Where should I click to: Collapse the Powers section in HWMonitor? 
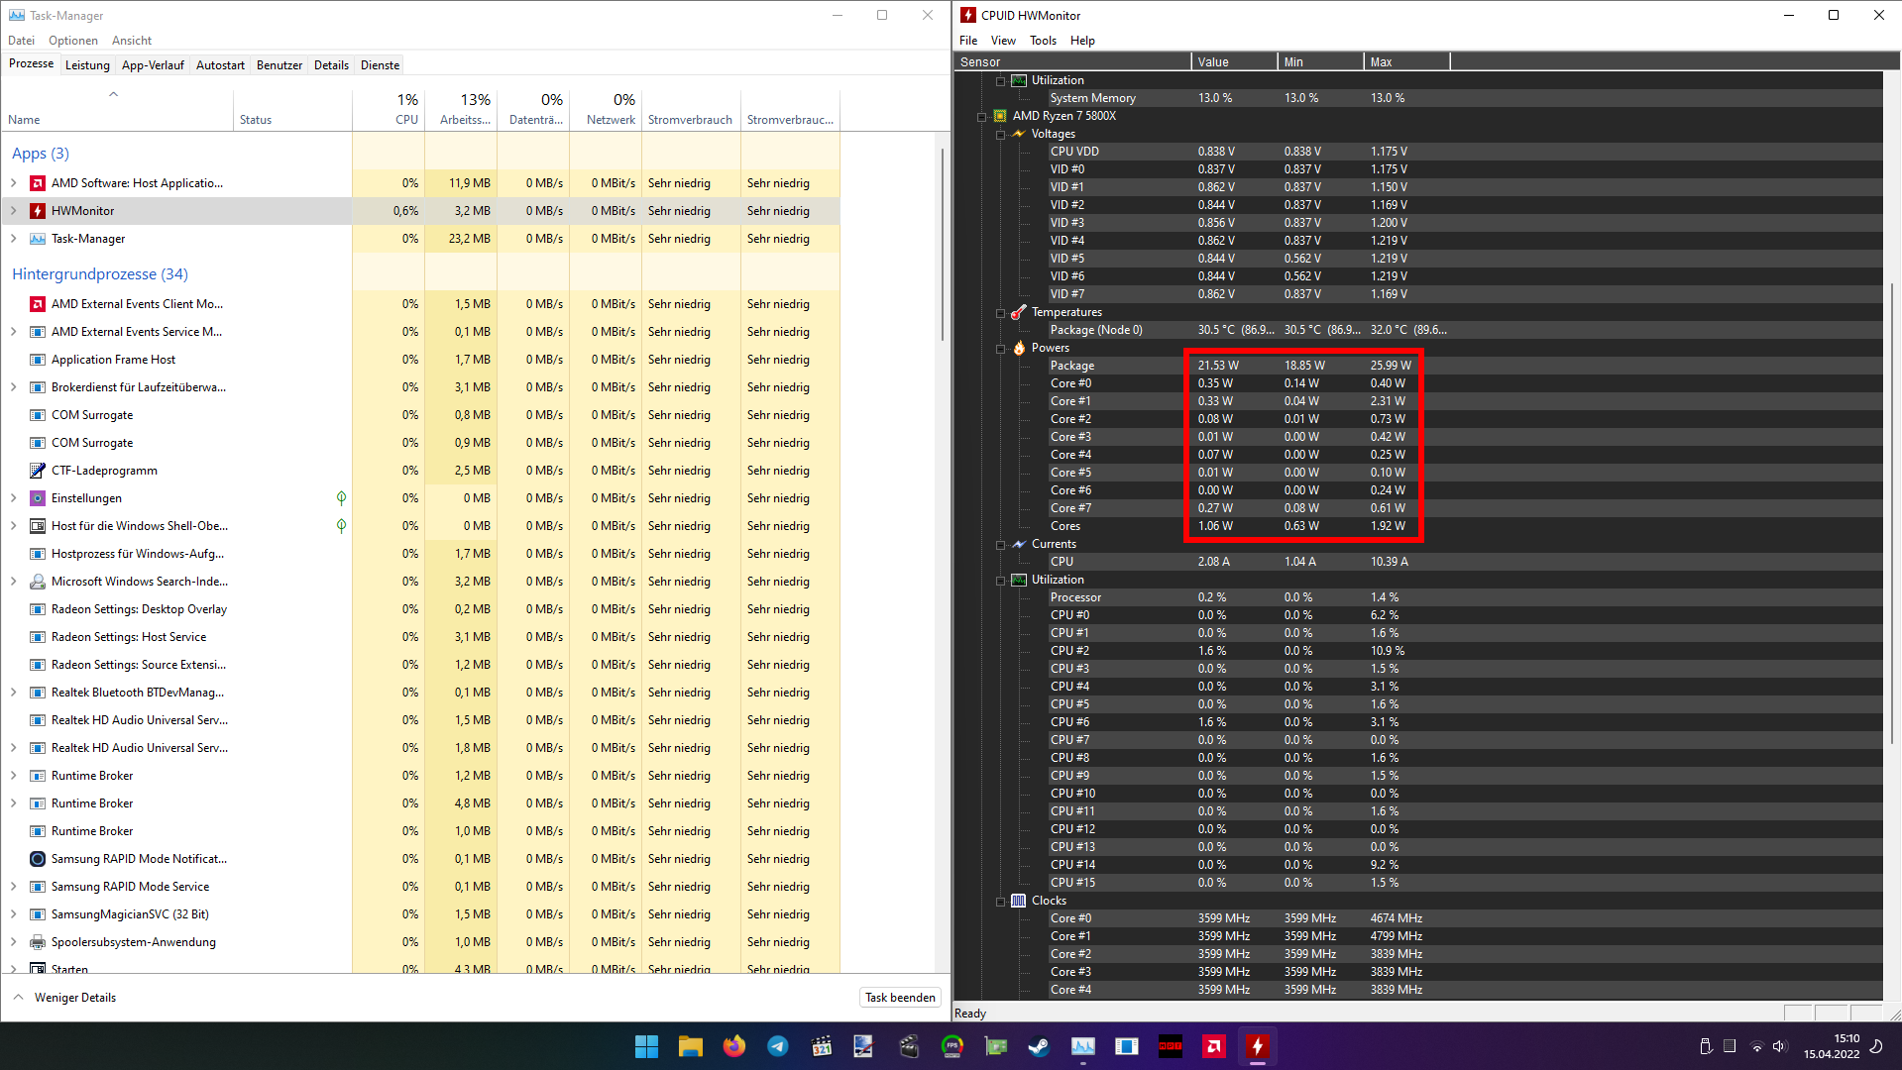tap(1000, 348)
